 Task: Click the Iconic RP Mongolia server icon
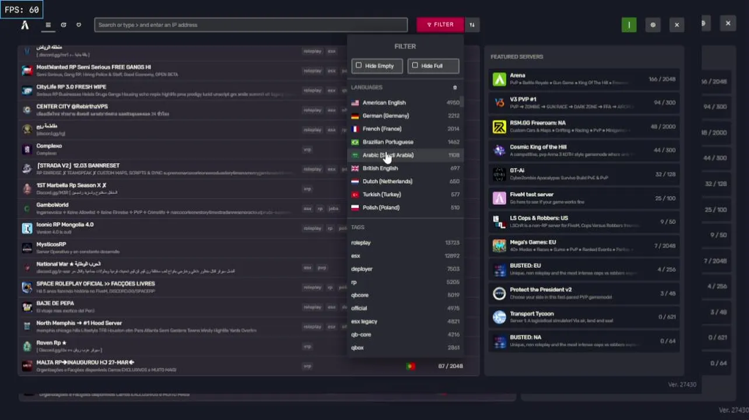pos(27,228)
